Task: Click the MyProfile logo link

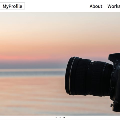Action: (12, 6)
